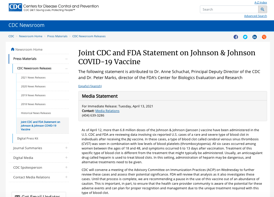The width and height of the screenshot is (274, 197).
Task: Open Digital Press Kit menu item
Action: (28, 138)
